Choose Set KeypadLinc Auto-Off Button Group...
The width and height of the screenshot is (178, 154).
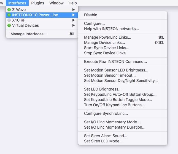click(123, 94)
